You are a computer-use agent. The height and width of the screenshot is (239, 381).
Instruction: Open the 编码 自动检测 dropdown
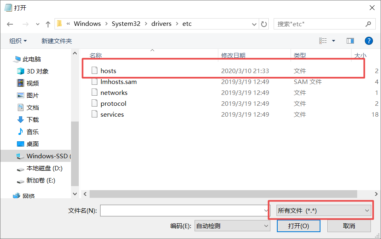(232, 226)
